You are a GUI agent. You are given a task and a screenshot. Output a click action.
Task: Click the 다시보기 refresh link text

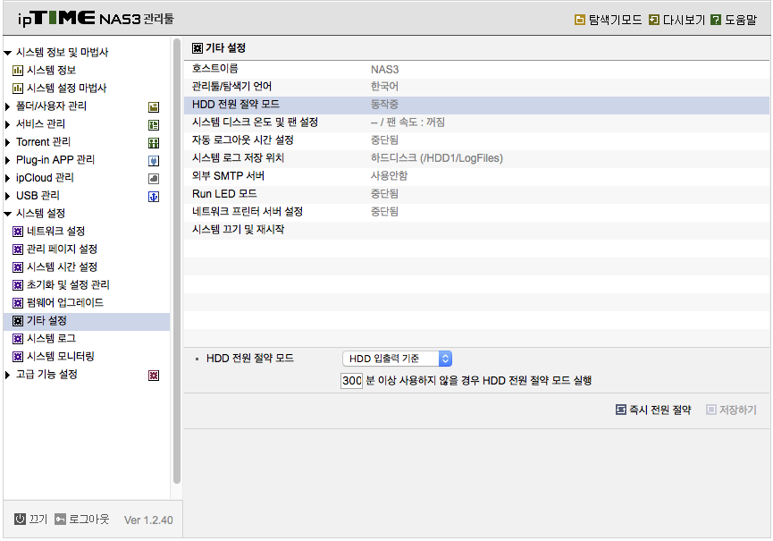click(684, 20)
